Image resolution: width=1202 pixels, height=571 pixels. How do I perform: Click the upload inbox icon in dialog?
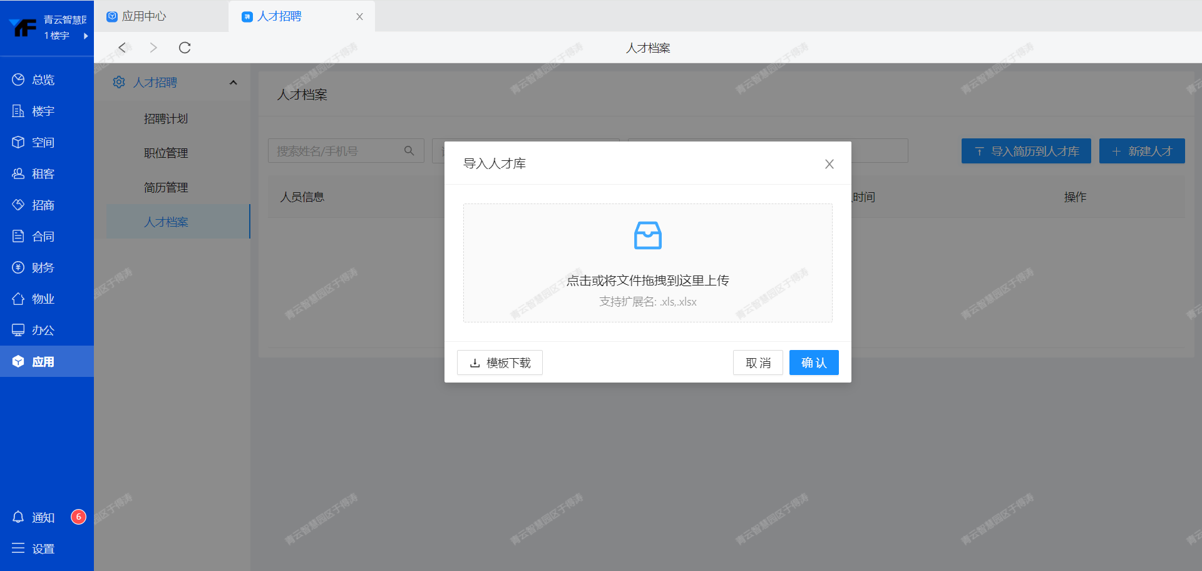click(x=647, y=235)
